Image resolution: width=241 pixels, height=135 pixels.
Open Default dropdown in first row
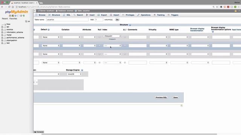51,37
